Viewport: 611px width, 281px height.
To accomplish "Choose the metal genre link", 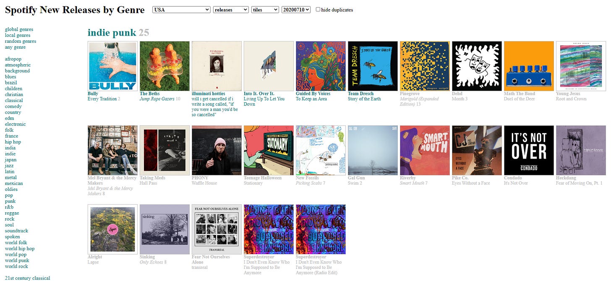I will [11, 177].
